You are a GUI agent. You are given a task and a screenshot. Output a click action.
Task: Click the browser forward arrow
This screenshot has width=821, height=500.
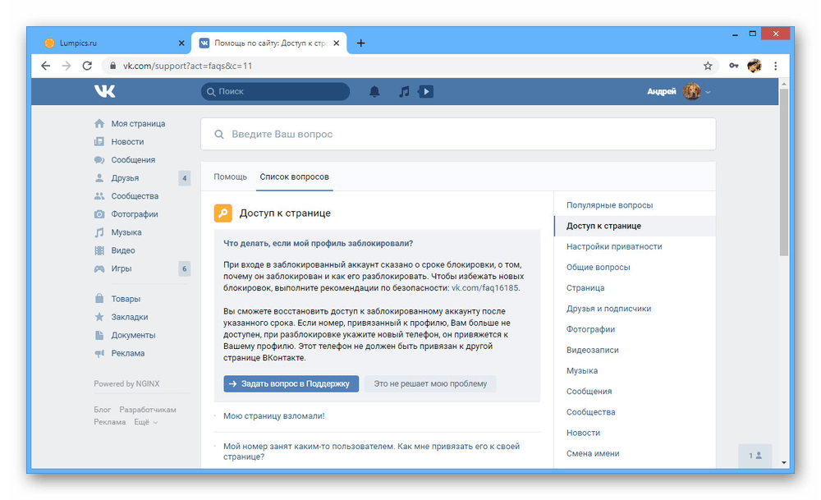click(x=66, y=66)
